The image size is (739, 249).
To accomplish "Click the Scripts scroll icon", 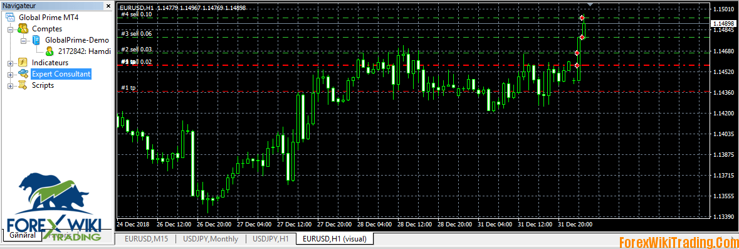I will [x=23, y=85].
